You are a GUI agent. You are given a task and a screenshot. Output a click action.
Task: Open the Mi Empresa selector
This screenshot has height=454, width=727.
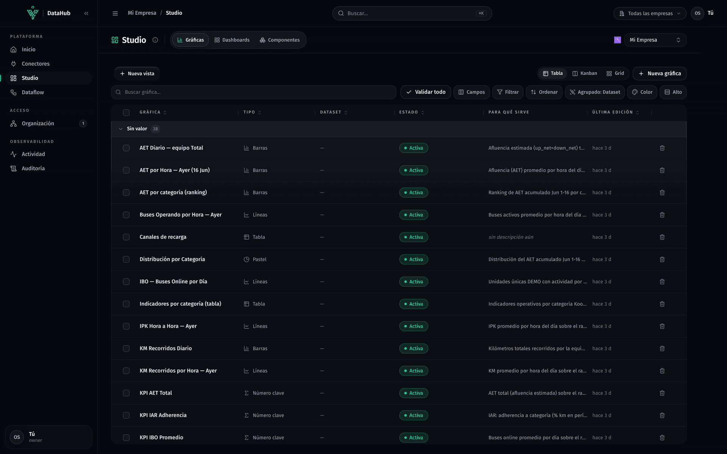(x=655, y=40)
